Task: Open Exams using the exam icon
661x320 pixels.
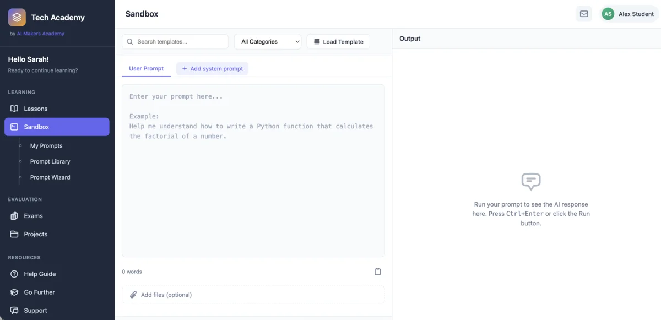Action: pyautogui.click(x=14, y=215)
